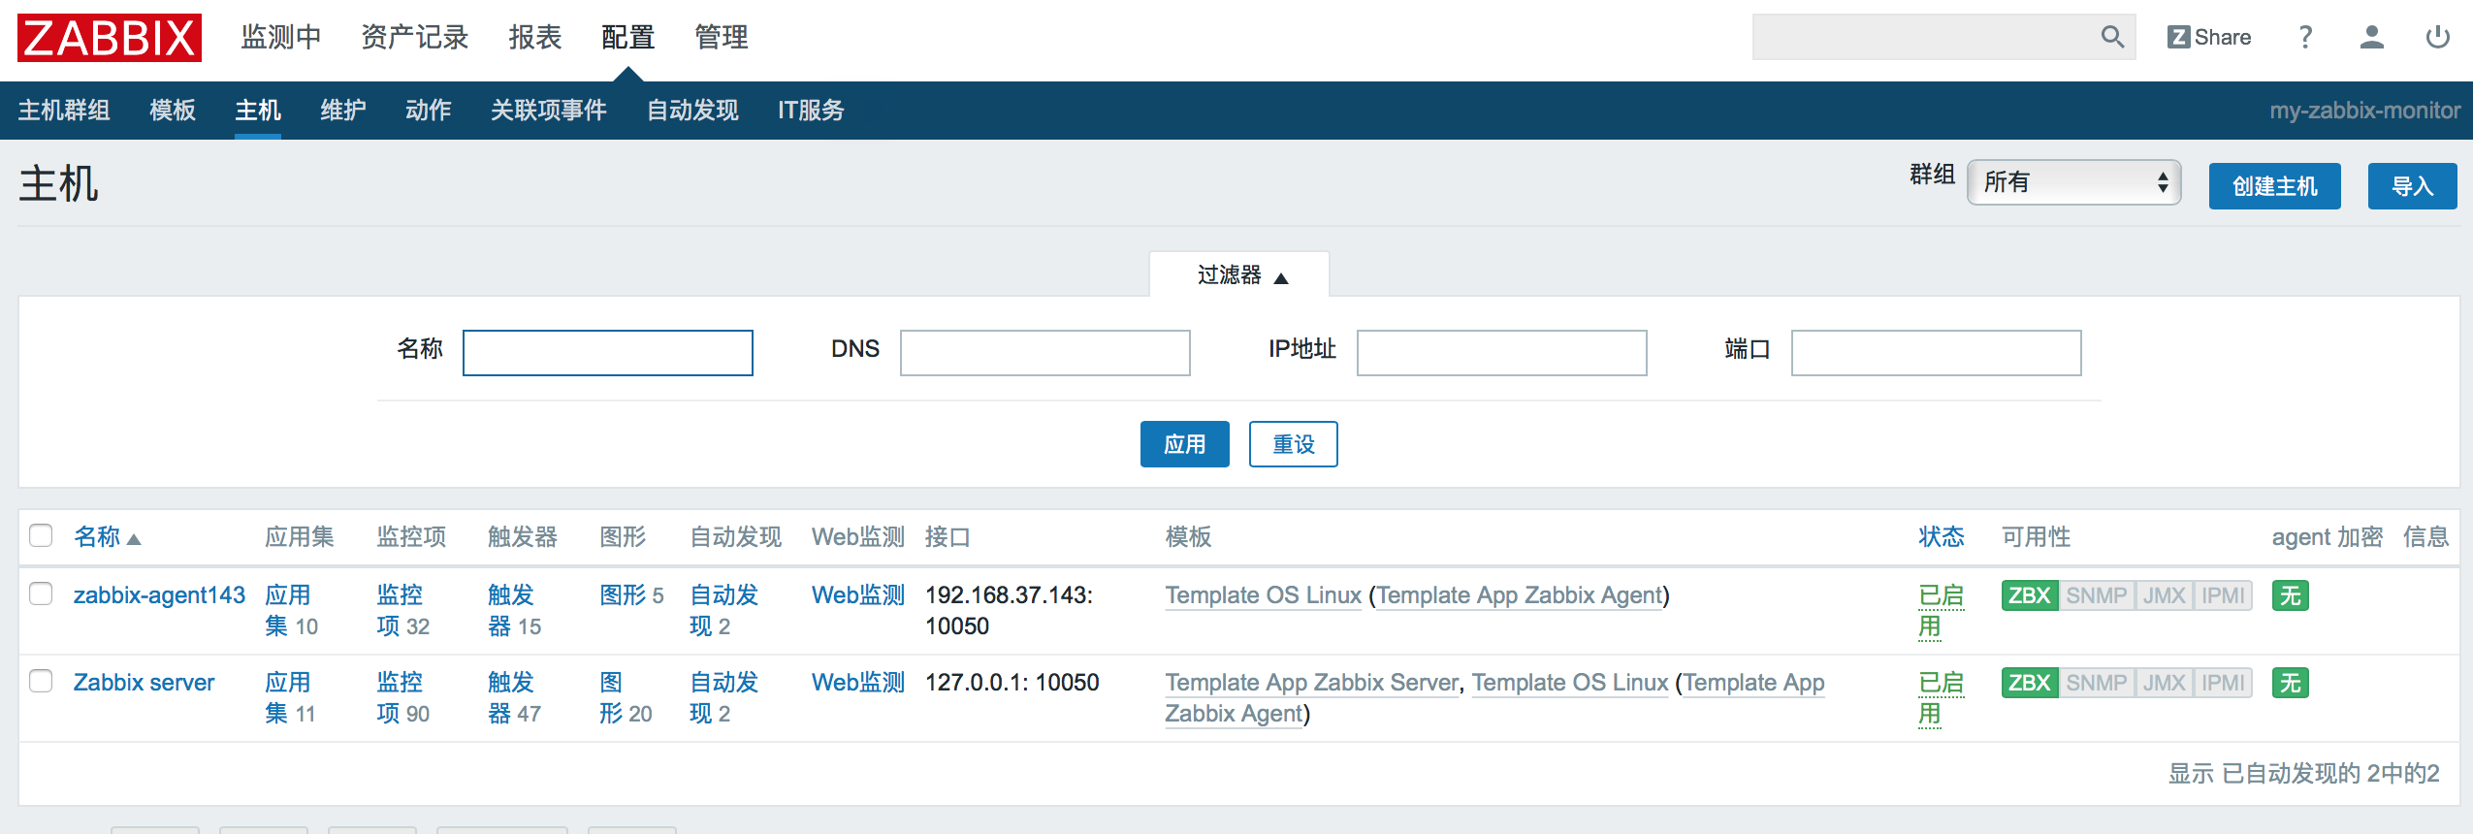This screenshot has width=2473, height=834.
Task: Focus the 端口 filter field
Action: point(1936,353)
